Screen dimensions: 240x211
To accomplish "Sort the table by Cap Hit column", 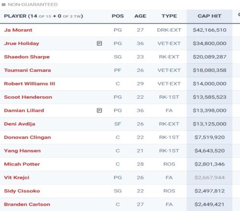I will click(209, 16).
